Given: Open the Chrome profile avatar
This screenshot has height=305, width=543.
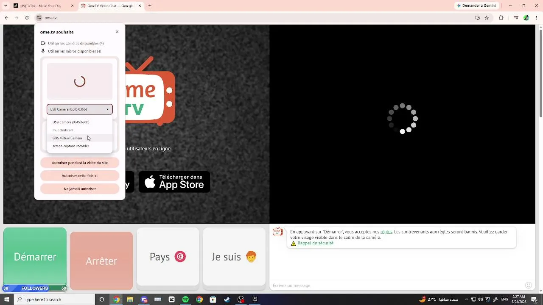Looking at the screenshot, I should tap(526, 18).
